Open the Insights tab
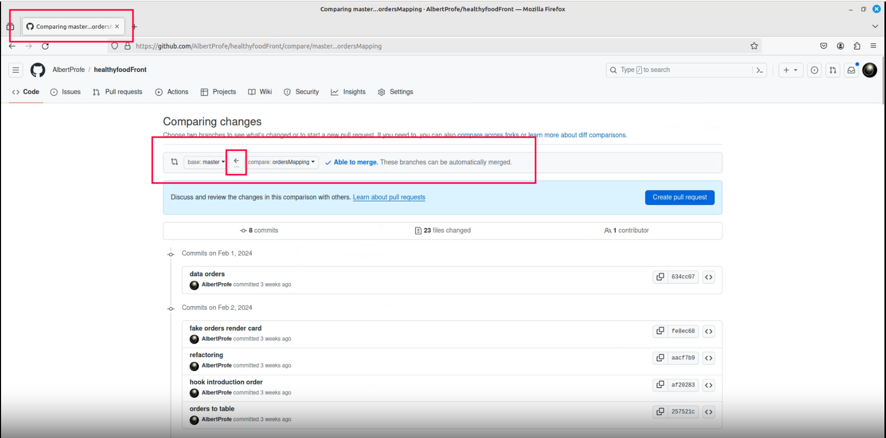Image resolution: width=886 pixels, height=438 pixels. coord(348,92)
